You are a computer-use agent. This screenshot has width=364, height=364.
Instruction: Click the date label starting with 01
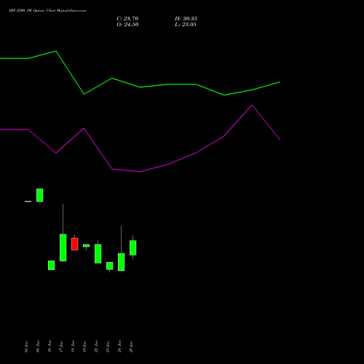(26, 347)
